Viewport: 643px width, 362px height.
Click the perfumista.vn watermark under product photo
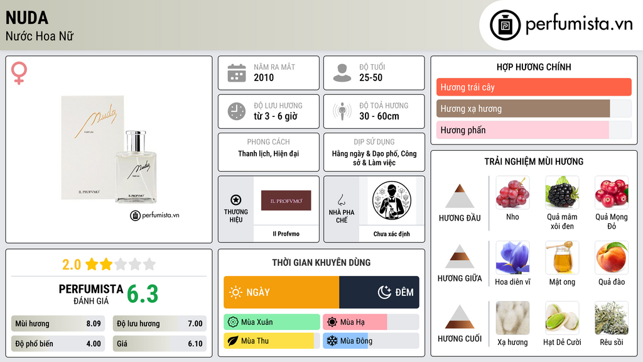coord(155,215)
